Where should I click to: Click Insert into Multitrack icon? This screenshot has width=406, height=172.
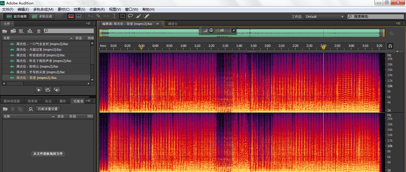coord(30,31)
